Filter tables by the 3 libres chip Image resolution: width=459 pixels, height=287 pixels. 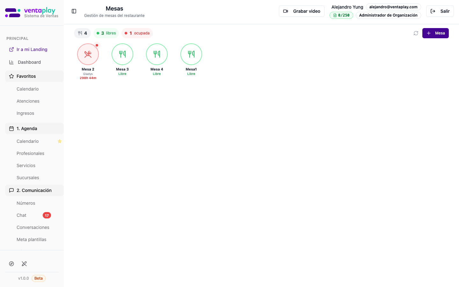click(x=106, y=33)
